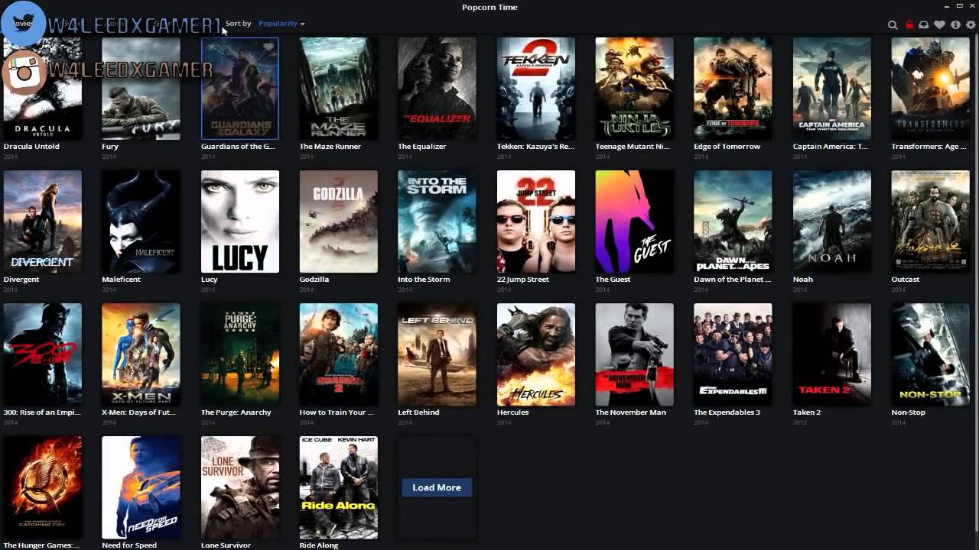
Task: Click 'The Purge: Anarchy' title
Action: tap(236, 412)
